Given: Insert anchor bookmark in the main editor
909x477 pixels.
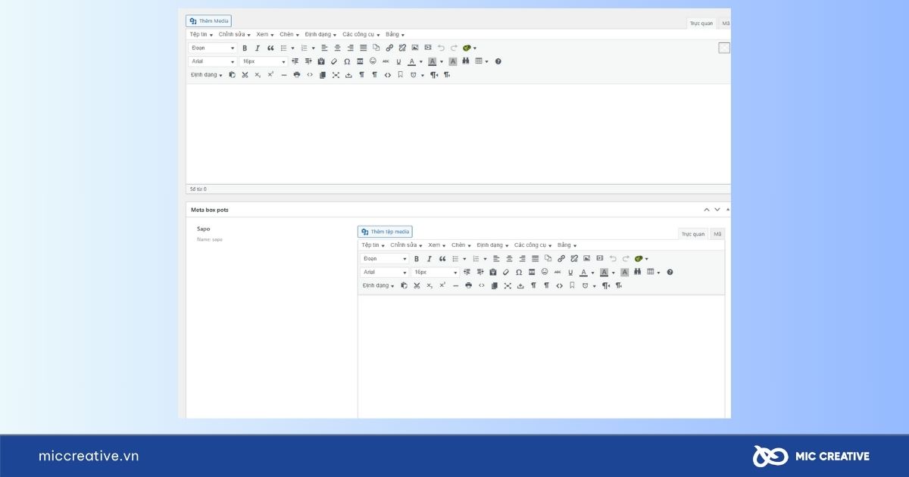Looking at the screenshot, I should point(400,75).
